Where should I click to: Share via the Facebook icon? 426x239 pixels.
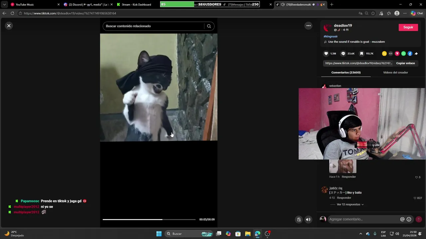pyautogui.click(x=410, y=53)
